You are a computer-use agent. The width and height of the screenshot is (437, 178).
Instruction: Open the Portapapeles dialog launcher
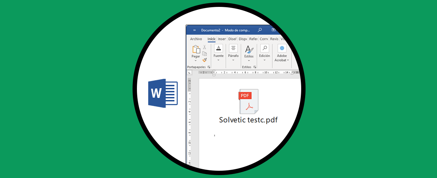[x=209, y=67]
